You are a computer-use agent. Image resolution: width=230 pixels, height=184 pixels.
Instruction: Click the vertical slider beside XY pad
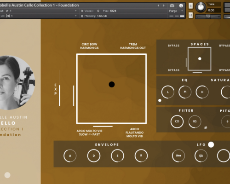[74, 96]
